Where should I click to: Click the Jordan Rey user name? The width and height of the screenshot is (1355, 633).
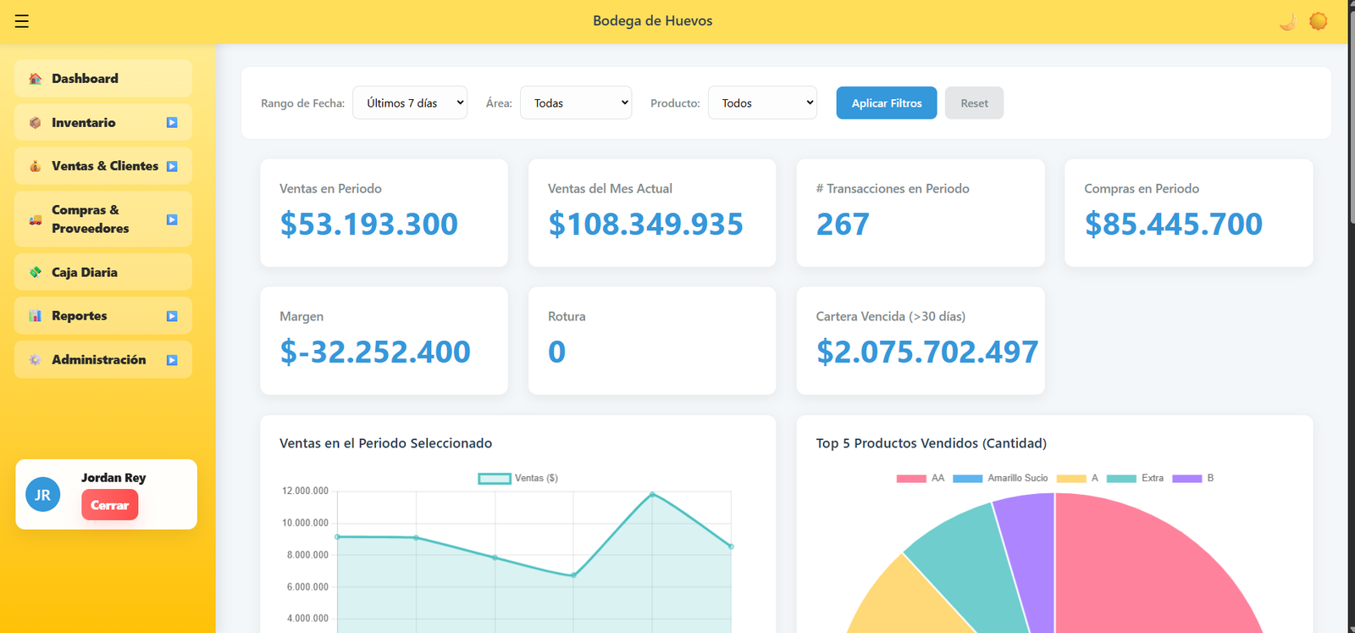(x=113, y=478)
